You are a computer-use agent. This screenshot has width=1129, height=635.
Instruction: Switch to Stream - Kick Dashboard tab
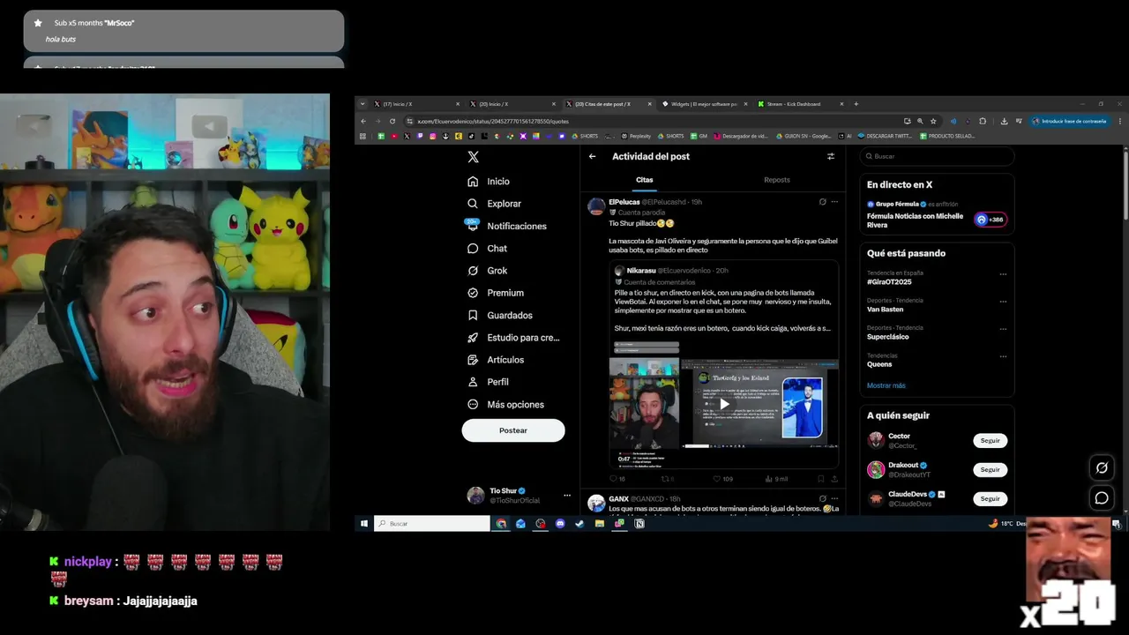798,104
